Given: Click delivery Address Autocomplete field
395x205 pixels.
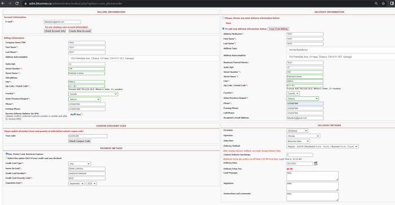Looking at the screenshot, I should pyautogui.click(x=341, y=57).
